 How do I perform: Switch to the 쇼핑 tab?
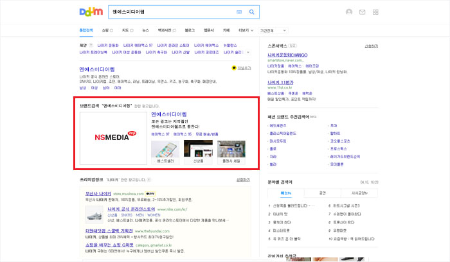coord(107,30)
